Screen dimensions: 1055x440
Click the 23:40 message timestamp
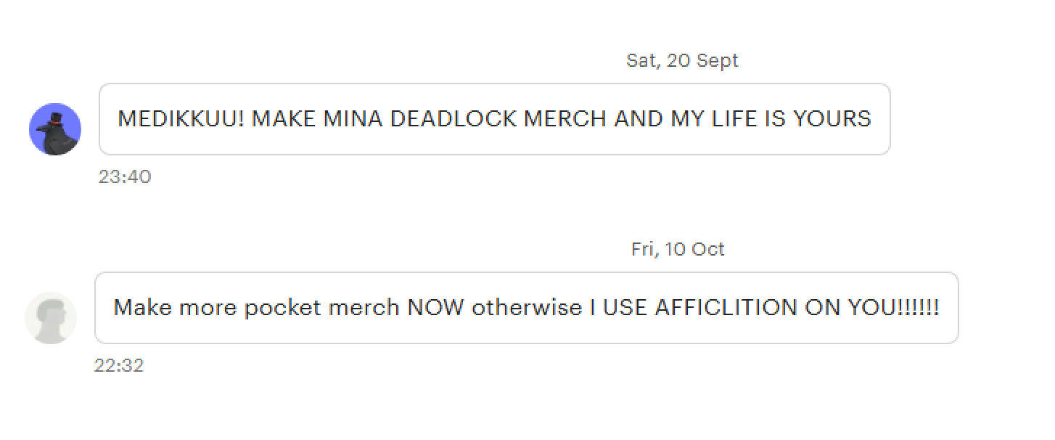coord(125,177)
